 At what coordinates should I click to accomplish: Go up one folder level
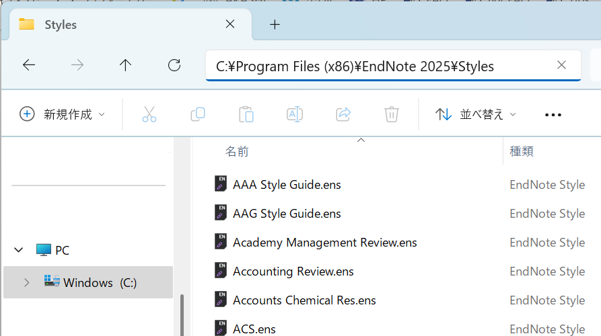[x=125, y=65]
